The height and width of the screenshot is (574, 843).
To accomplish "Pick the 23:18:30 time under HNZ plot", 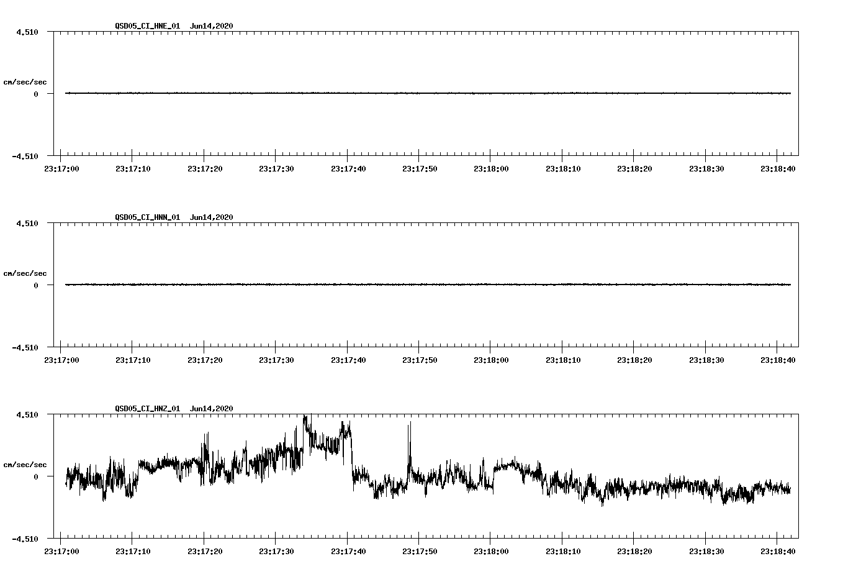I will 706,552.
